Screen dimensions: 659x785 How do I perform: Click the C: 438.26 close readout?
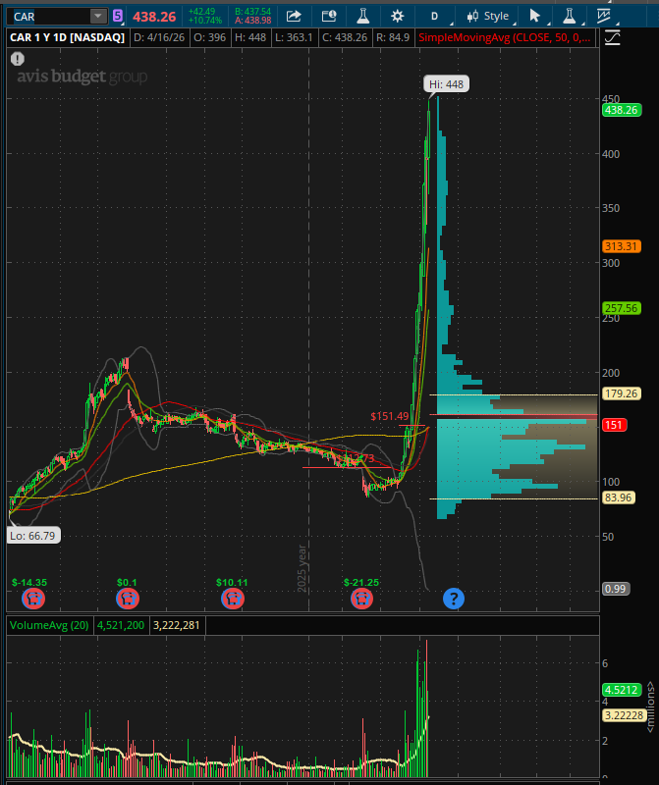pos(345,37)
